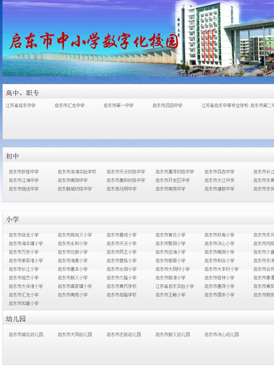Click 启东市决心幼儿园 link
The width and height of the screenshot is (274, 365).
pos(222,334)
